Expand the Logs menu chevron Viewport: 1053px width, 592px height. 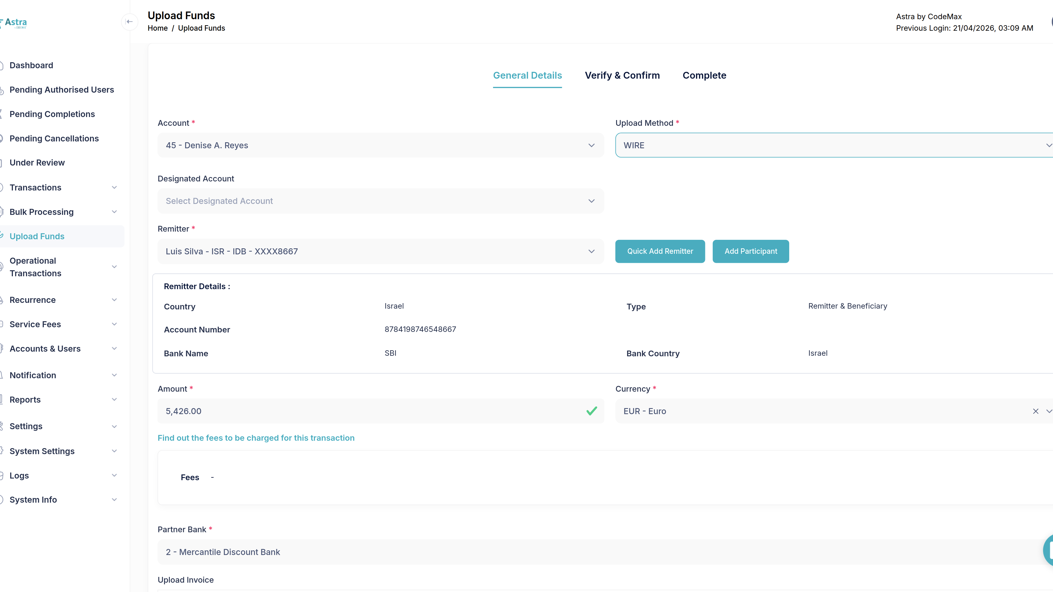[114, 476]
